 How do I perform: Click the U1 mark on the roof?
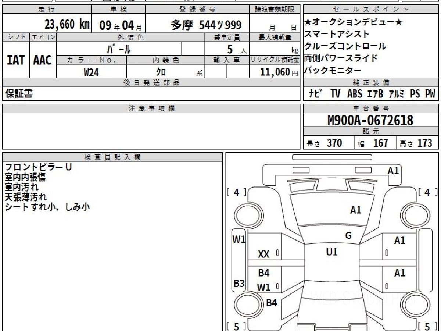(x=332, y=252)
